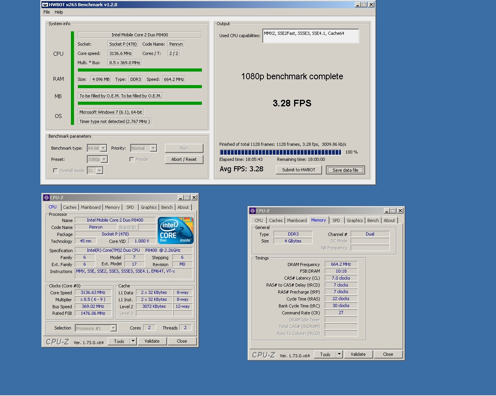Screen dimensions: 496x396
Task: Open About tab in left CPU-Z window
Action: 183,207
